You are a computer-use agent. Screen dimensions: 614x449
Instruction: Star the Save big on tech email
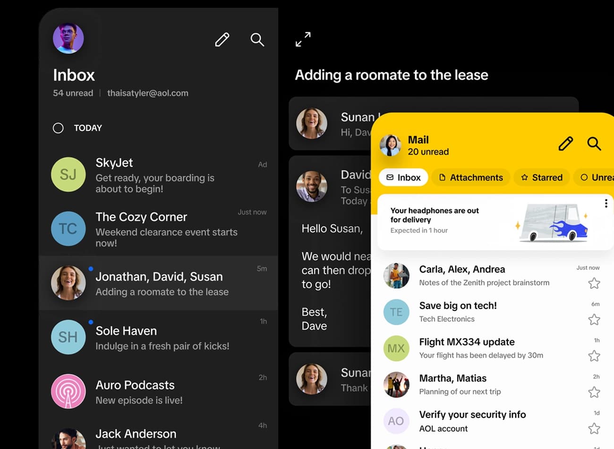[594, 319]
